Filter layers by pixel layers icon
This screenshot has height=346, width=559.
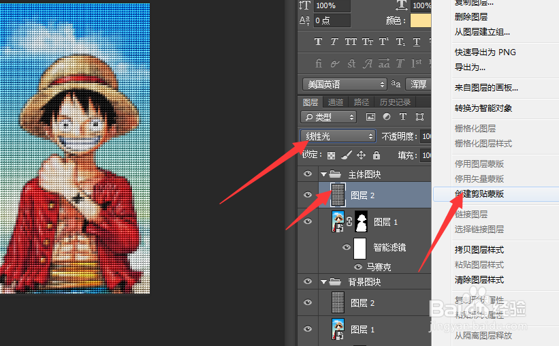pyautogui.click(x=371, y=116)
